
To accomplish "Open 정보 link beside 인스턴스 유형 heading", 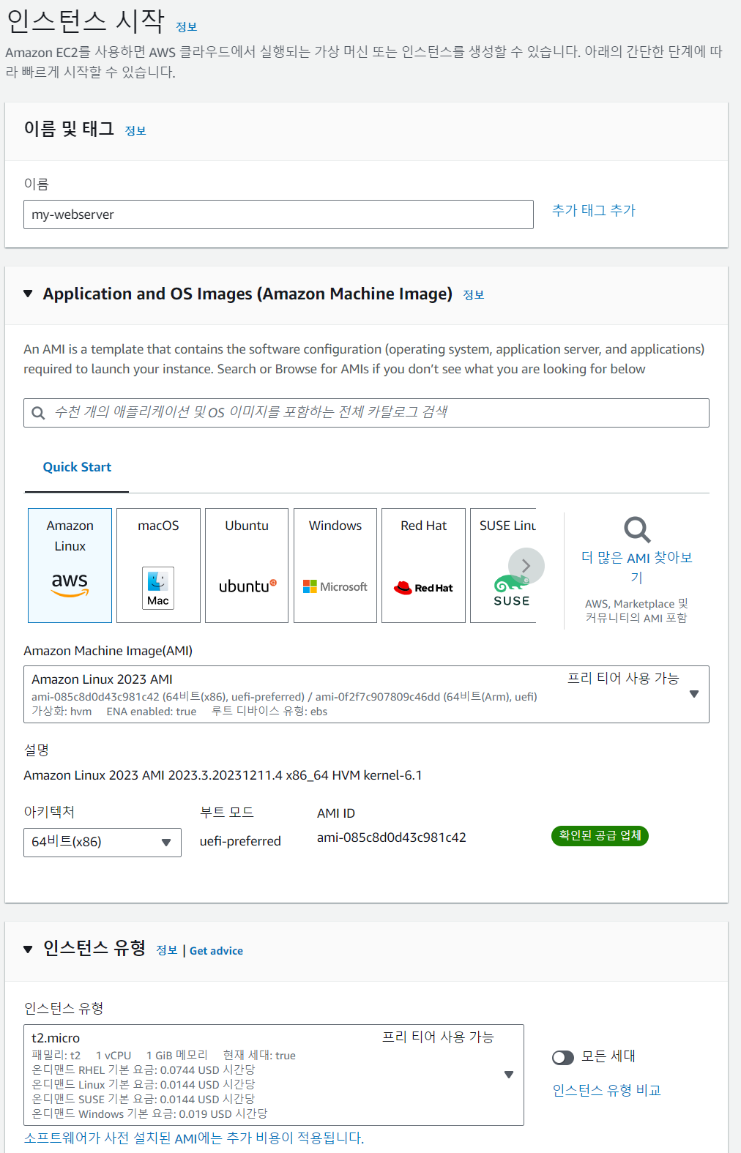I will coord(167,950).
